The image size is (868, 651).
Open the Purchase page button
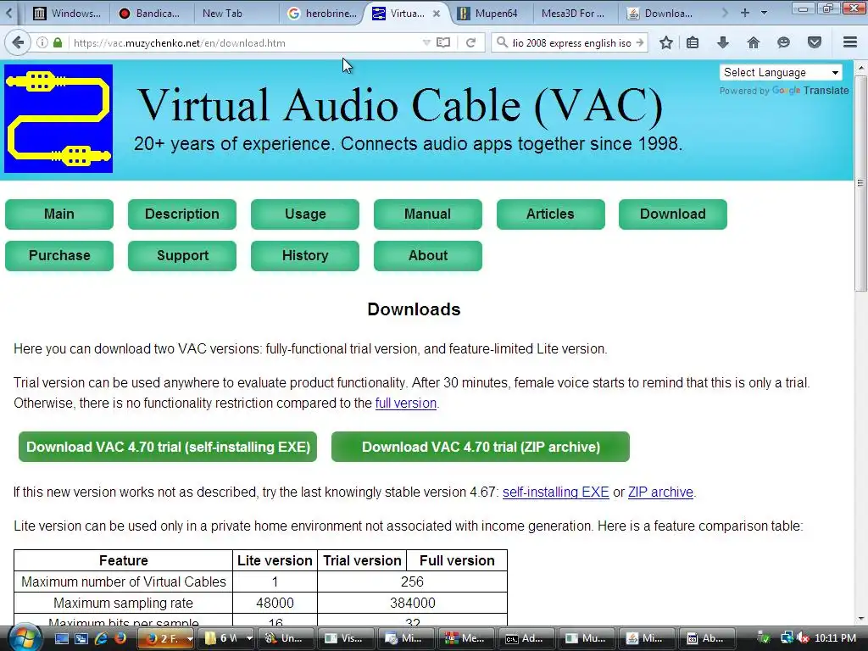(x=59, y=256)
